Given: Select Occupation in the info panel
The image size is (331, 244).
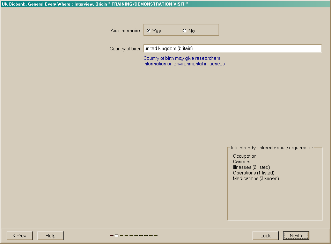Looking at the screenshot, I should tap(245, 156).
